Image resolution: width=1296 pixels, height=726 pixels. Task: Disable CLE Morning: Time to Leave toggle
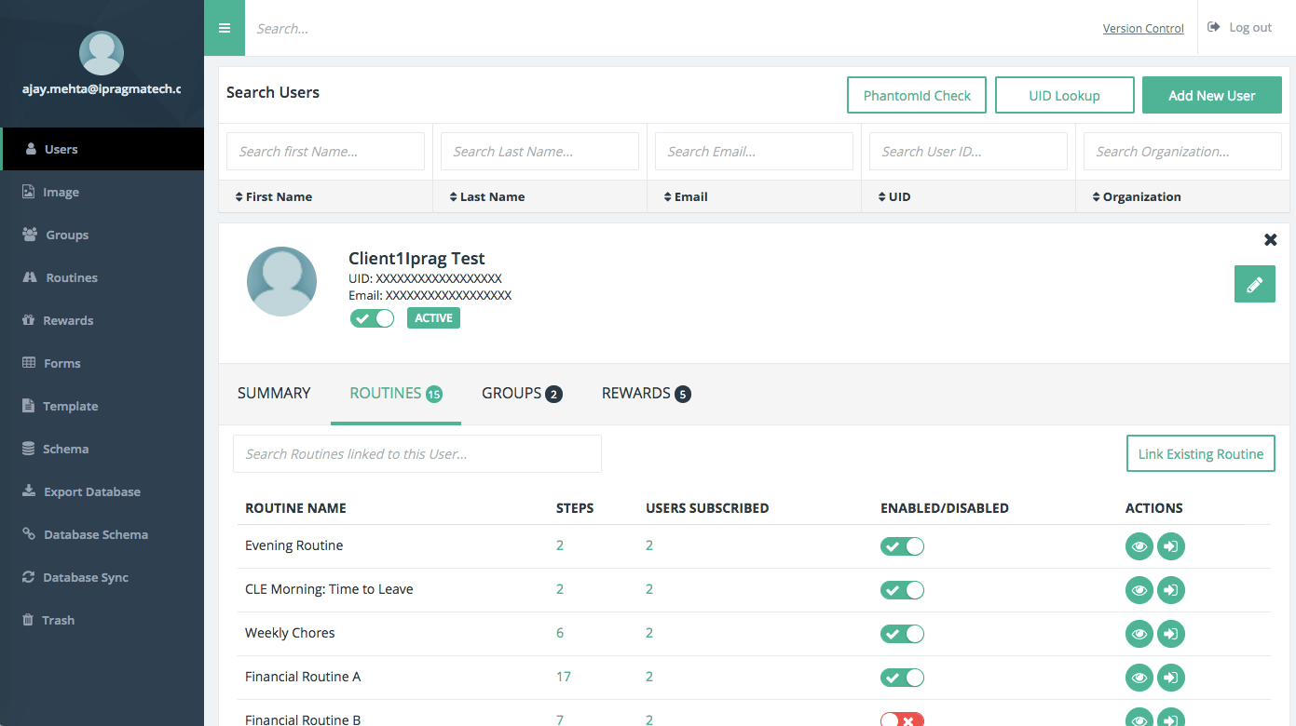[x=902, y=590]
